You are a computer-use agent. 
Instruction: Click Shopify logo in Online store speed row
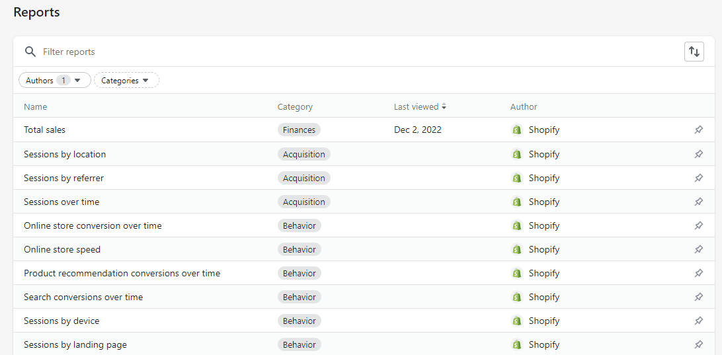point(517,250)
